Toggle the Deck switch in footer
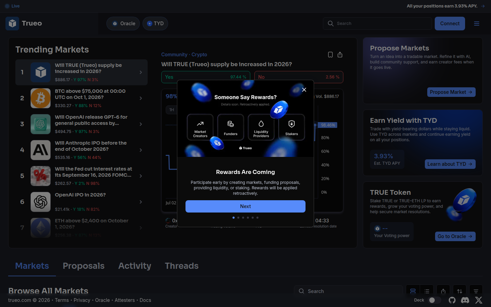This screenshot has height=307, width=491. coord(435,300)
